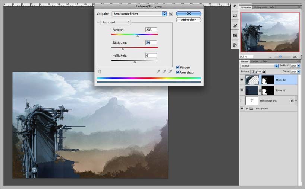Click the Navigator zoom percentage field
305x189 pixels.
(x=246, y=57)
